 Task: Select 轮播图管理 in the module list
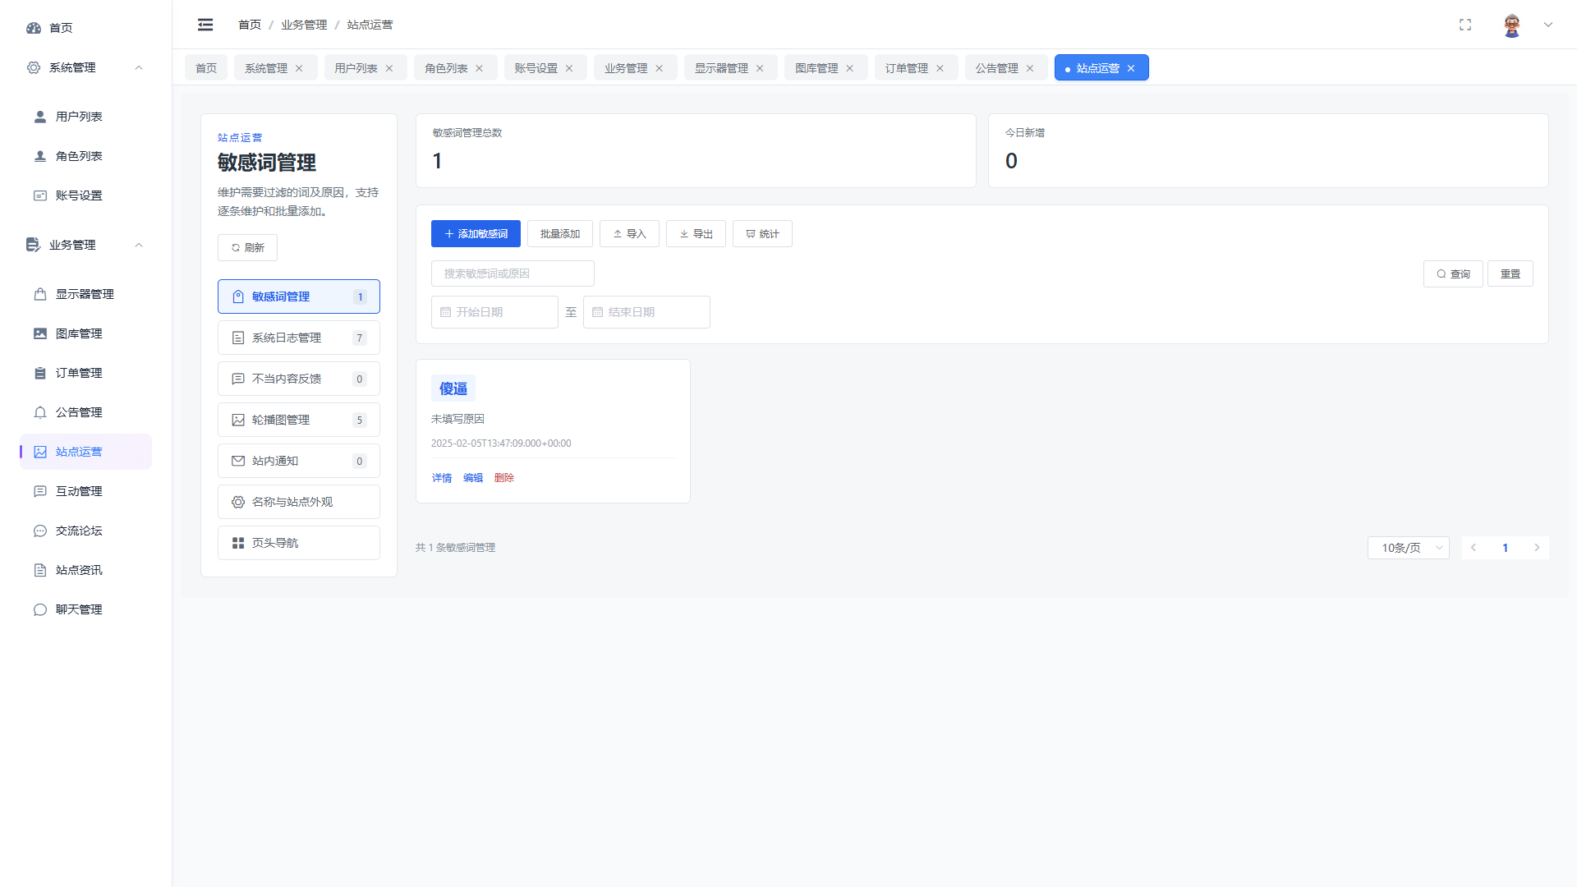tap(299, 420)
